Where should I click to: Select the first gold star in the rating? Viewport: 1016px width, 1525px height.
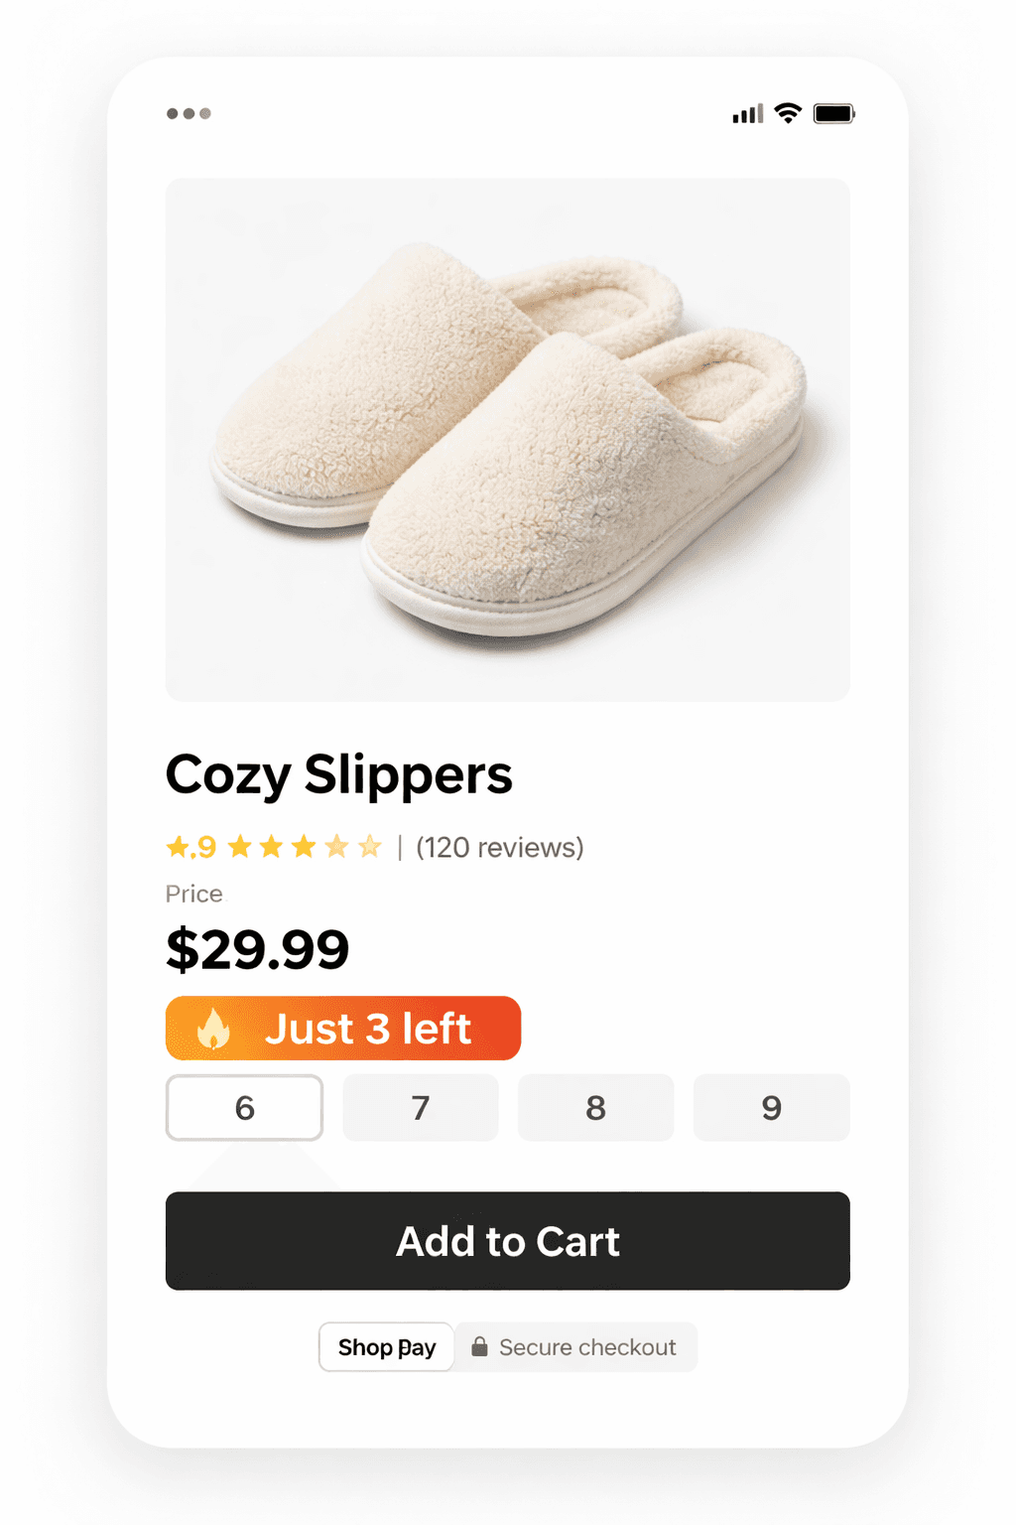[178, 847]
